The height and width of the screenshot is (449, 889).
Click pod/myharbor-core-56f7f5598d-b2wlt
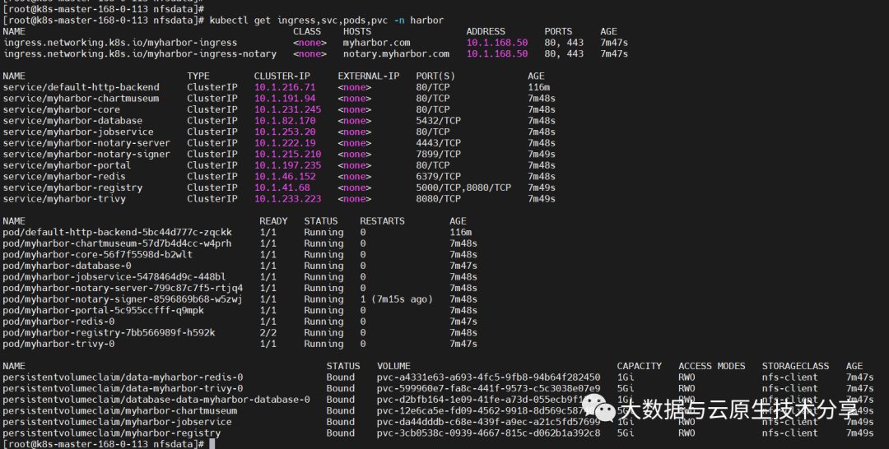pyautogui.click(x=97, y=254)
